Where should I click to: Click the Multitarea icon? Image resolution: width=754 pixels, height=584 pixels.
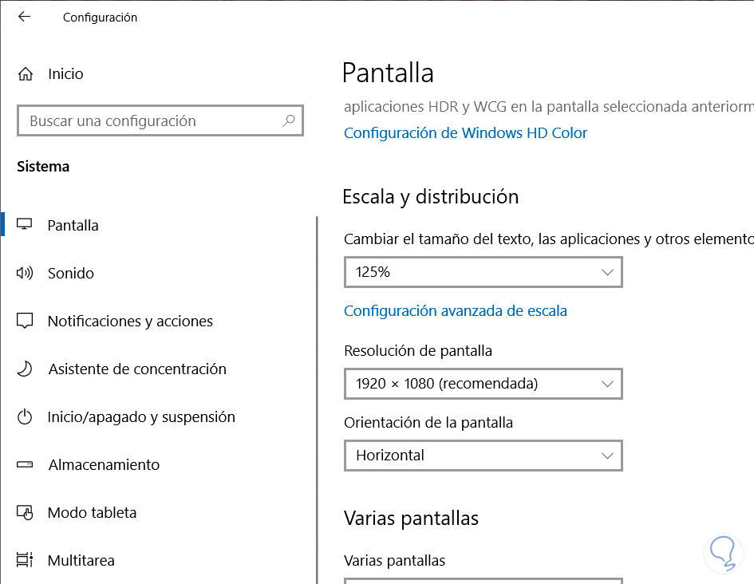(25, 560)
